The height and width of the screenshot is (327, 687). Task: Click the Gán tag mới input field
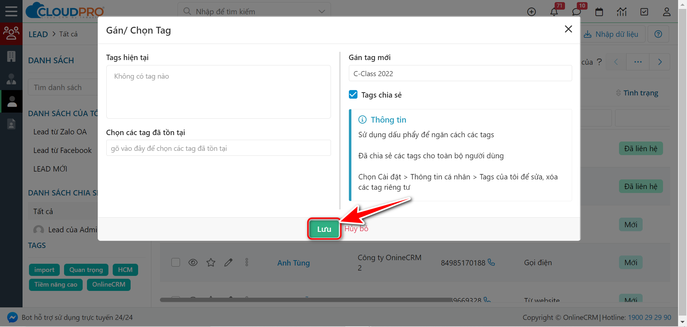point(460,73)
